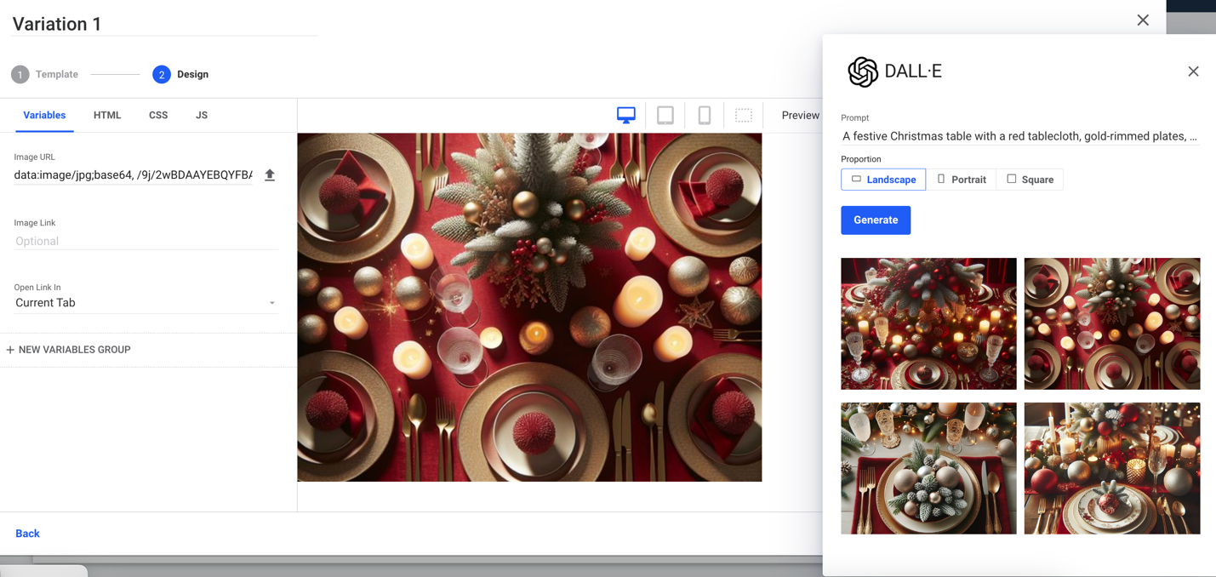Open the Variables tab
The image size is (1216, 577).
point(44,115)
